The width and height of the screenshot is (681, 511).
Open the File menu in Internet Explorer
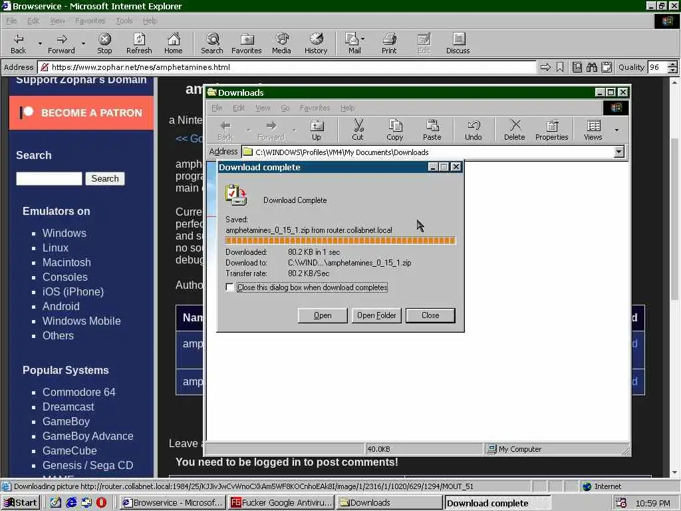[11, 21]
